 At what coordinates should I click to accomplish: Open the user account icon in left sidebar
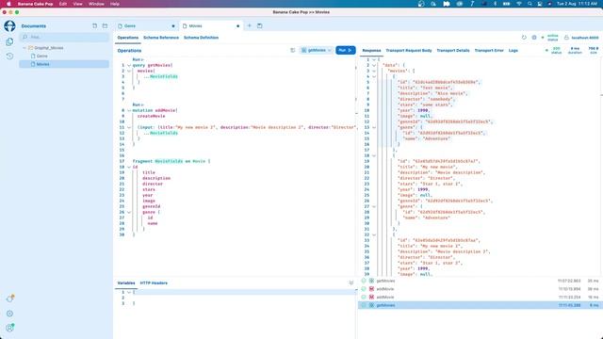coord(10,328)
